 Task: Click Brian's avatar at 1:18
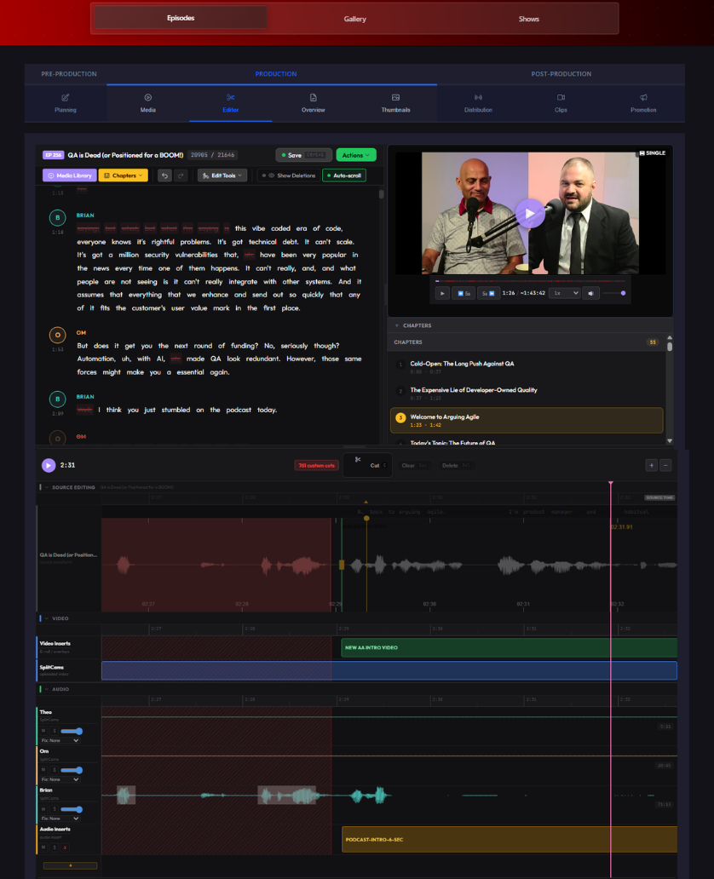pos(57,217)
